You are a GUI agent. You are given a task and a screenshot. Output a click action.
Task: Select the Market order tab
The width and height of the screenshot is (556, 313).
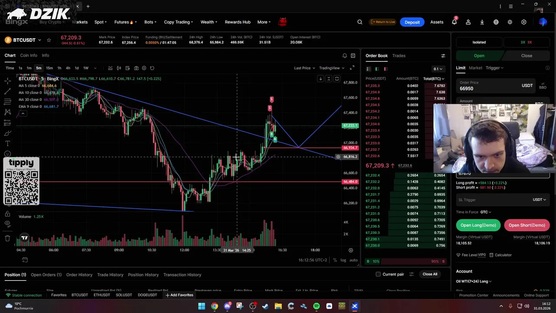click(x=475, y=68)
